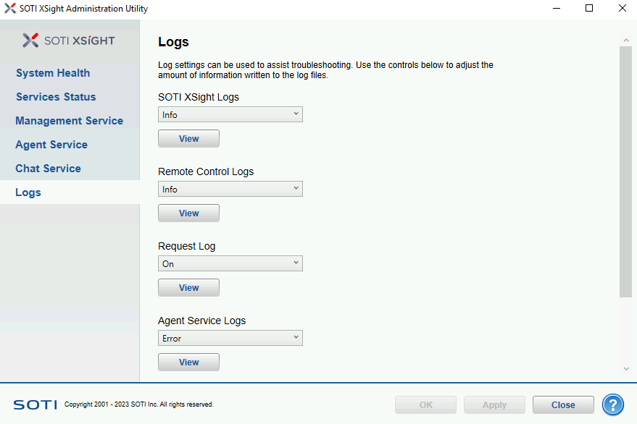Click the SOTI logo in footer
Screen dimensions: 637x424
click(35, 404)
